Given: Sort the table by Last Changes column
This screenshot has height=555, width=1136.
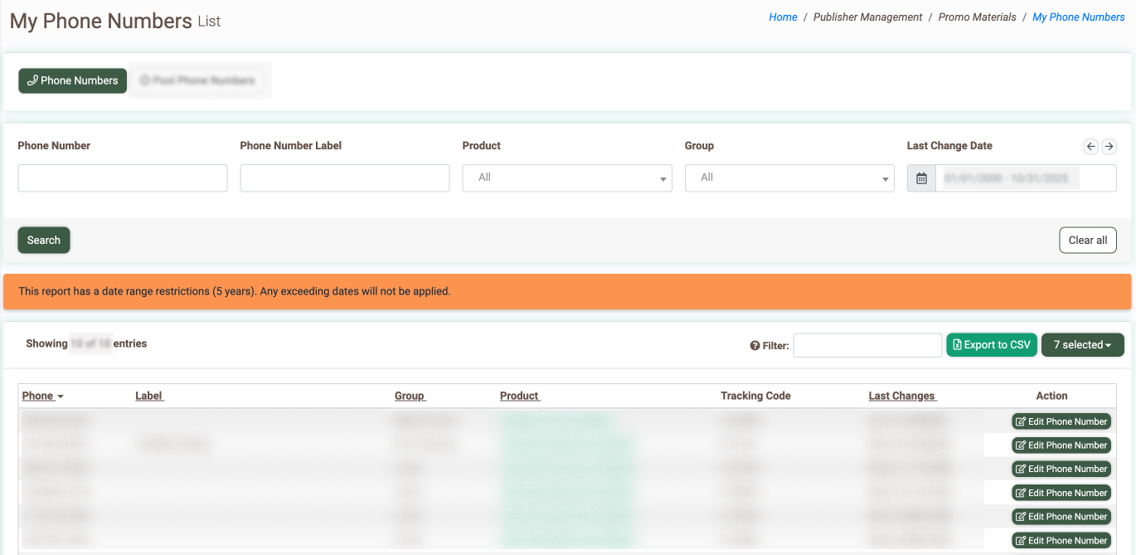Looking at the screenshot, I should (901, 396).
